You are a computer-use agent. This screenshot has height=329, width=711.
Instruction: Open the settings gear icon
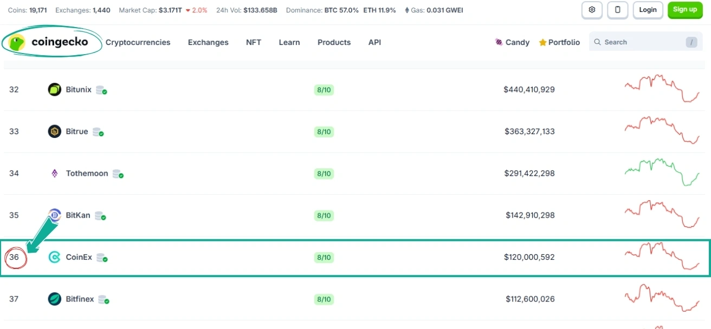592,10
